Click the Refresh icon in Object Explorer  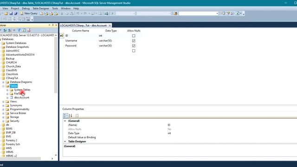(24, 30)
